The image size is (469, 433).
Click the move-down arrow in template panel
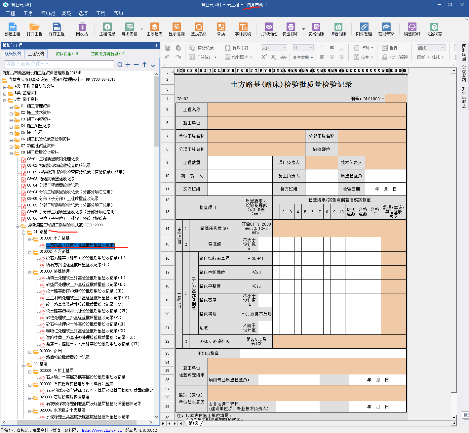point(153,65)
